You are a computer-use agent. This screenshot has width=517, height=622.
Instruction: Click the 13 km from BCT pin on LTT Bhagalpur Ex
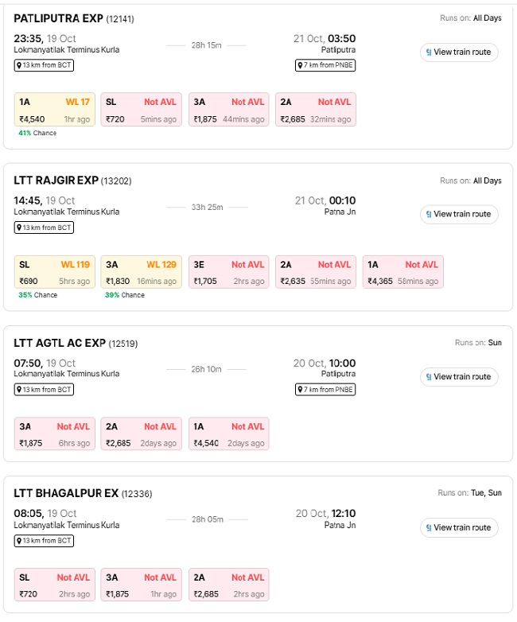pyautogui.click(x=44, y=541)
